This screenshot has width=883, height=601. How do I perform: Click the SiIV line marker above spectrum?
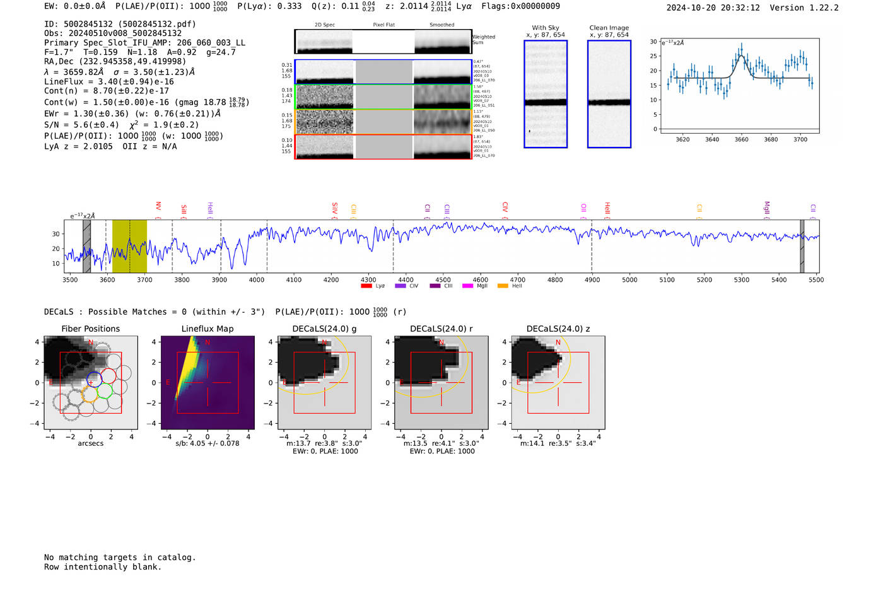[335, 209]
